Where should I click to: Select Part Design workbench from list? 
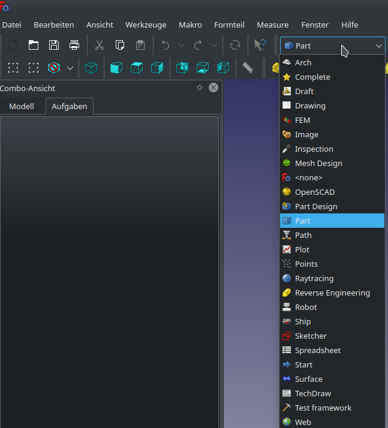[x=316, y=206]
